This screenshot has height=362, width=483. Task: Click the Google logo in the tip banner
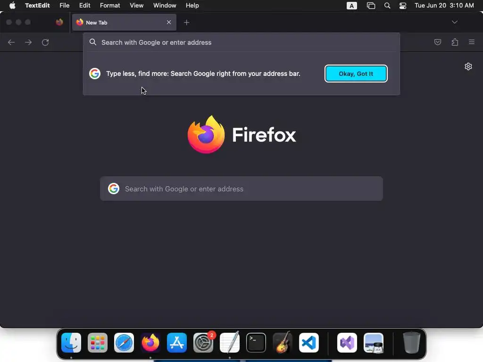pos(95,74)
